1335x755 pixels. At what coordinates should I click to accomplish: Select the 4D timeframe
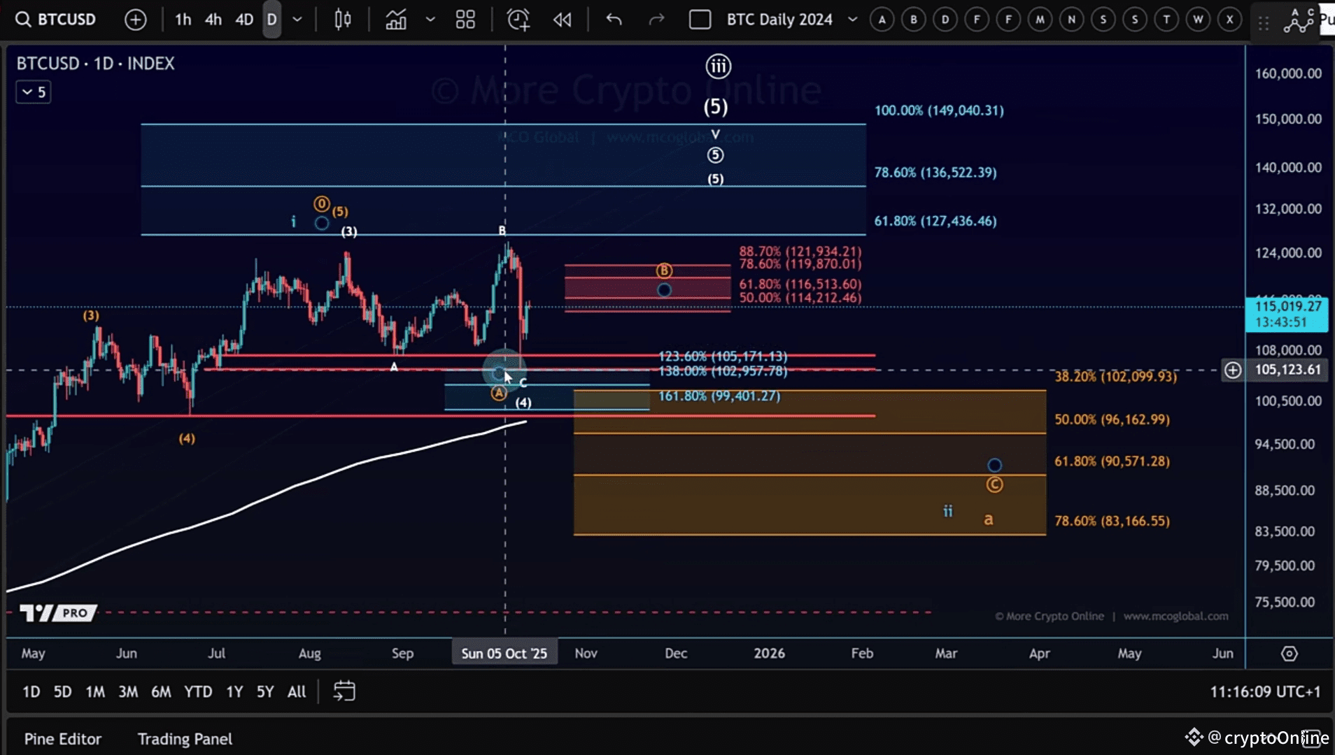click(244, 20)
